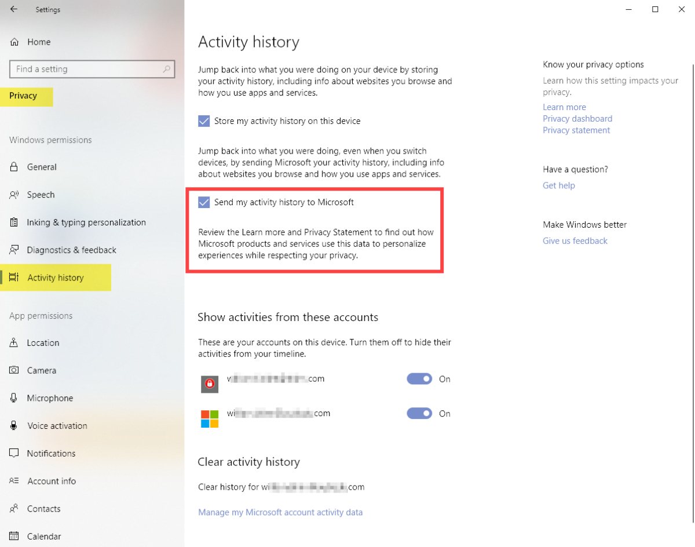Click the Notifications icon
The height and width of the screenshot is (547, 695).
click(x=14, y=453)
